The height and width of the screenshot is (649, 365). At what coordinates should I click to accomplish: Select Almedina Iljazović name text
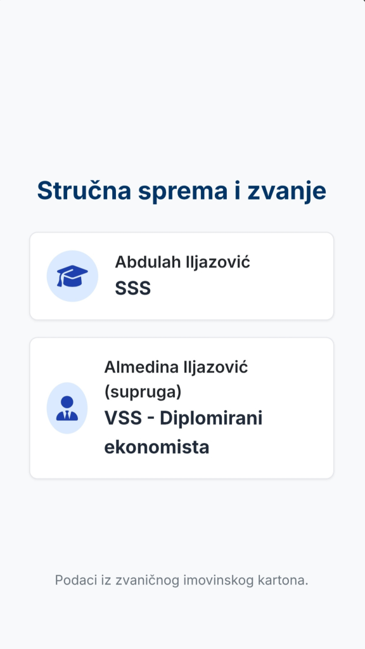(176, 367)
